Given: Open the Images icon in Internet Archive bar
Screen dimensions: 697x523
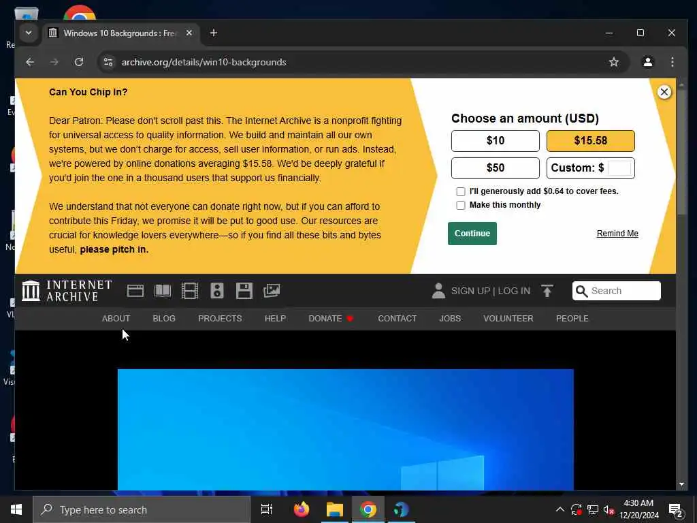Looking at the screenshot, I should [x=271, y=291].
